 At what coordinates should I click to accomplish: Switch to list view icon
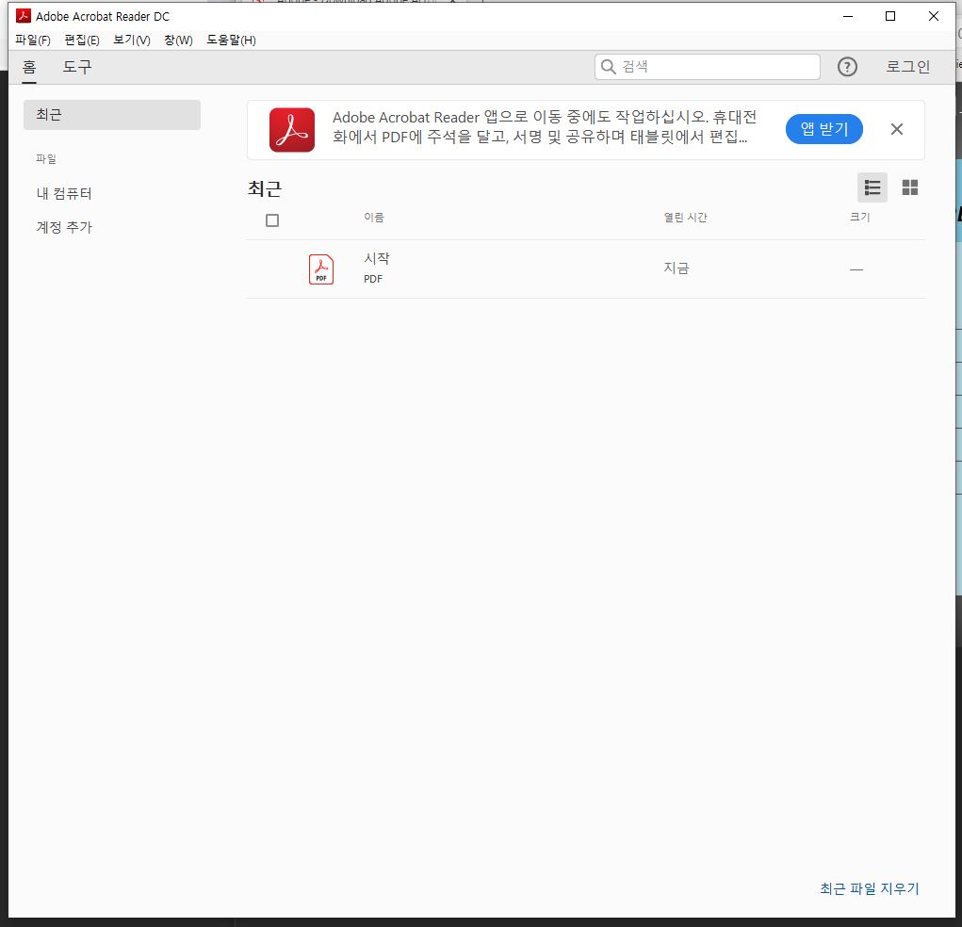pyautogui.click(x=872, y=187)
